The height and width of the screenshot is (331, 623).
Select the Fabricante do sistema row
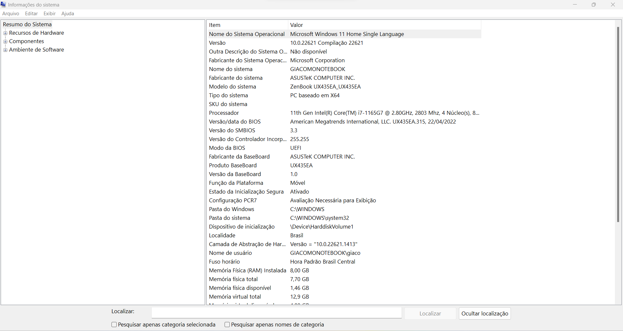pos(344,78)
